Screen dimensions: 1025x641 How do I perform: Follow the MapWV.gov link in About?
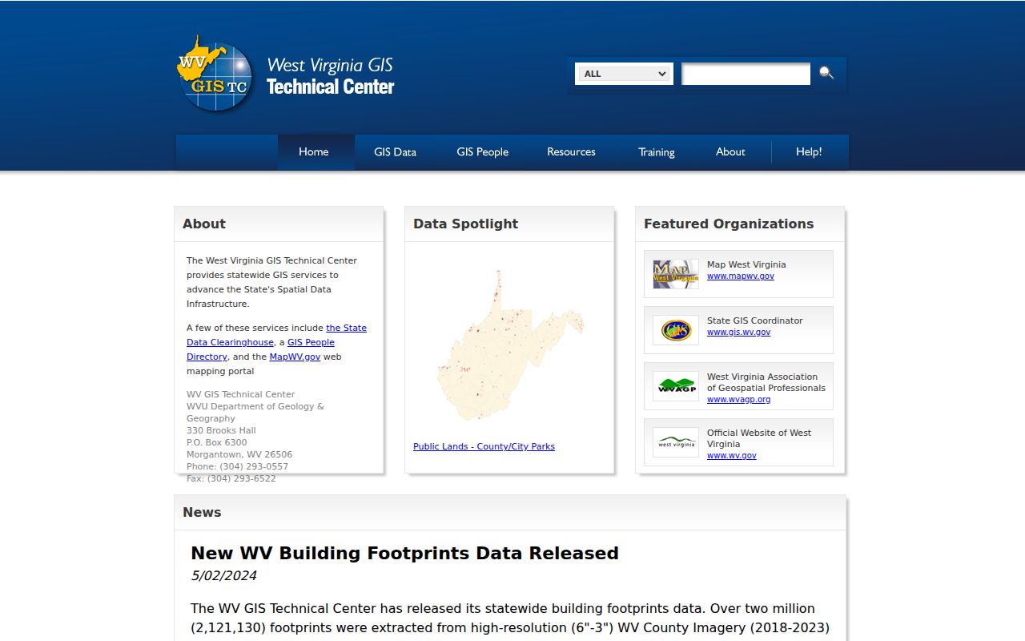click(x=295, y=357)
